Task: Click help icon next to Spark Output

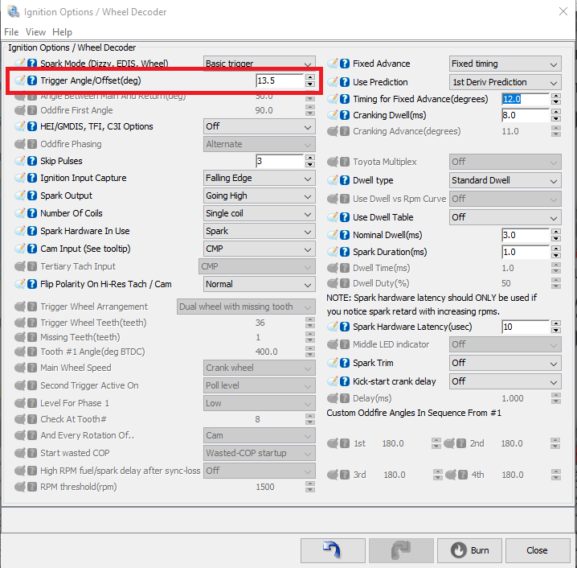Action: coord(32,196)
